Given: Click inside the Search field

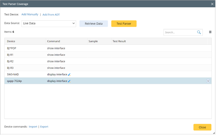Looking at the screenshot, I should 180,32.
